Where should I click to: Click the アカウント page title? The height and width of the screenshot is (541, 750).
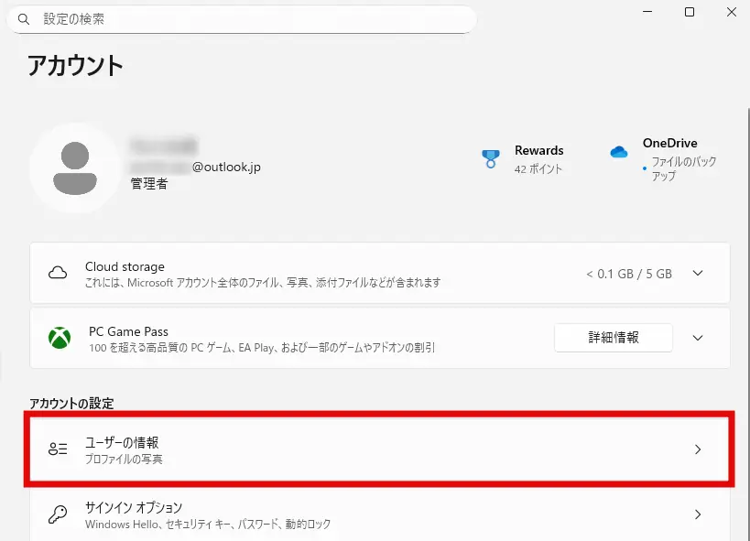coord(75,66)
